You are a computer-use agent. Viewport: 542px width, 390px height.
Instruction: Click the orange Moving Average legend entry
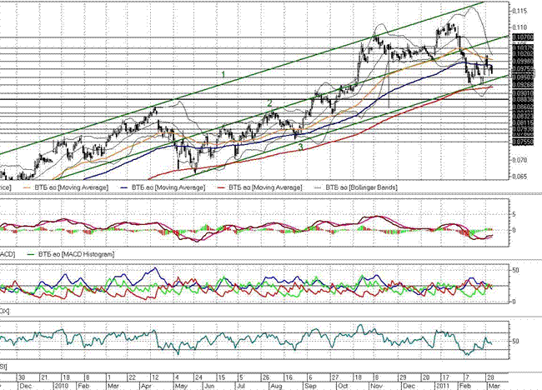[x=65, y=187]
